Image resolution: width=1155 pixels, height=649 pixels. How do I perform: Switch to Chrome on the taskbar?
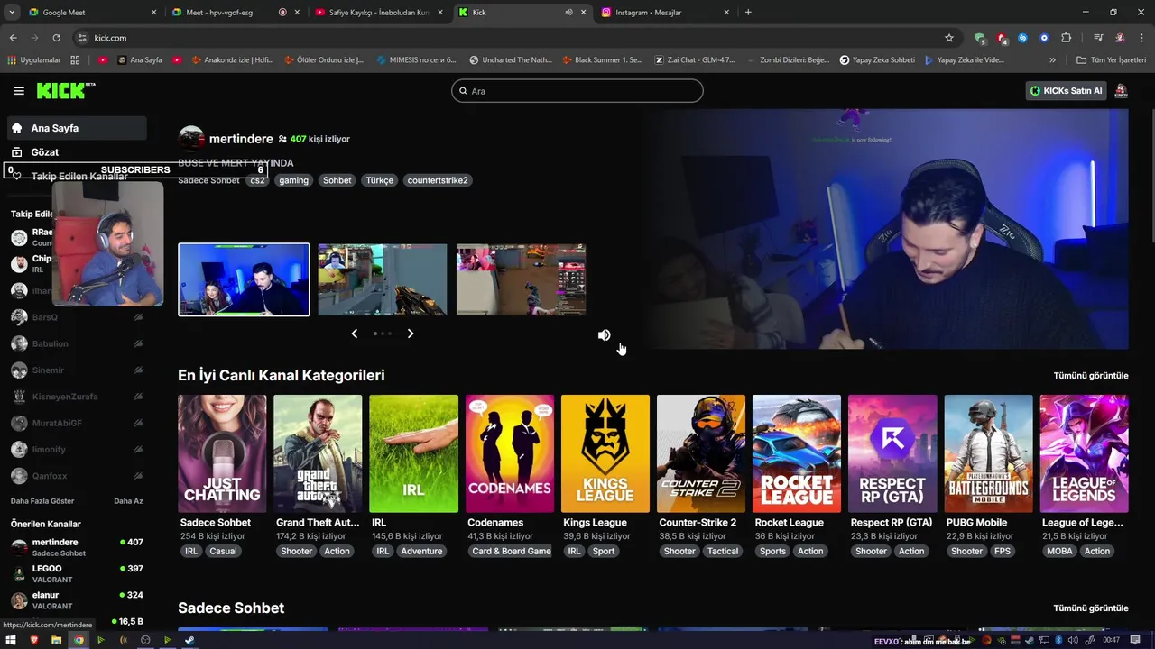pyautogui.click(x=79, y=640)
